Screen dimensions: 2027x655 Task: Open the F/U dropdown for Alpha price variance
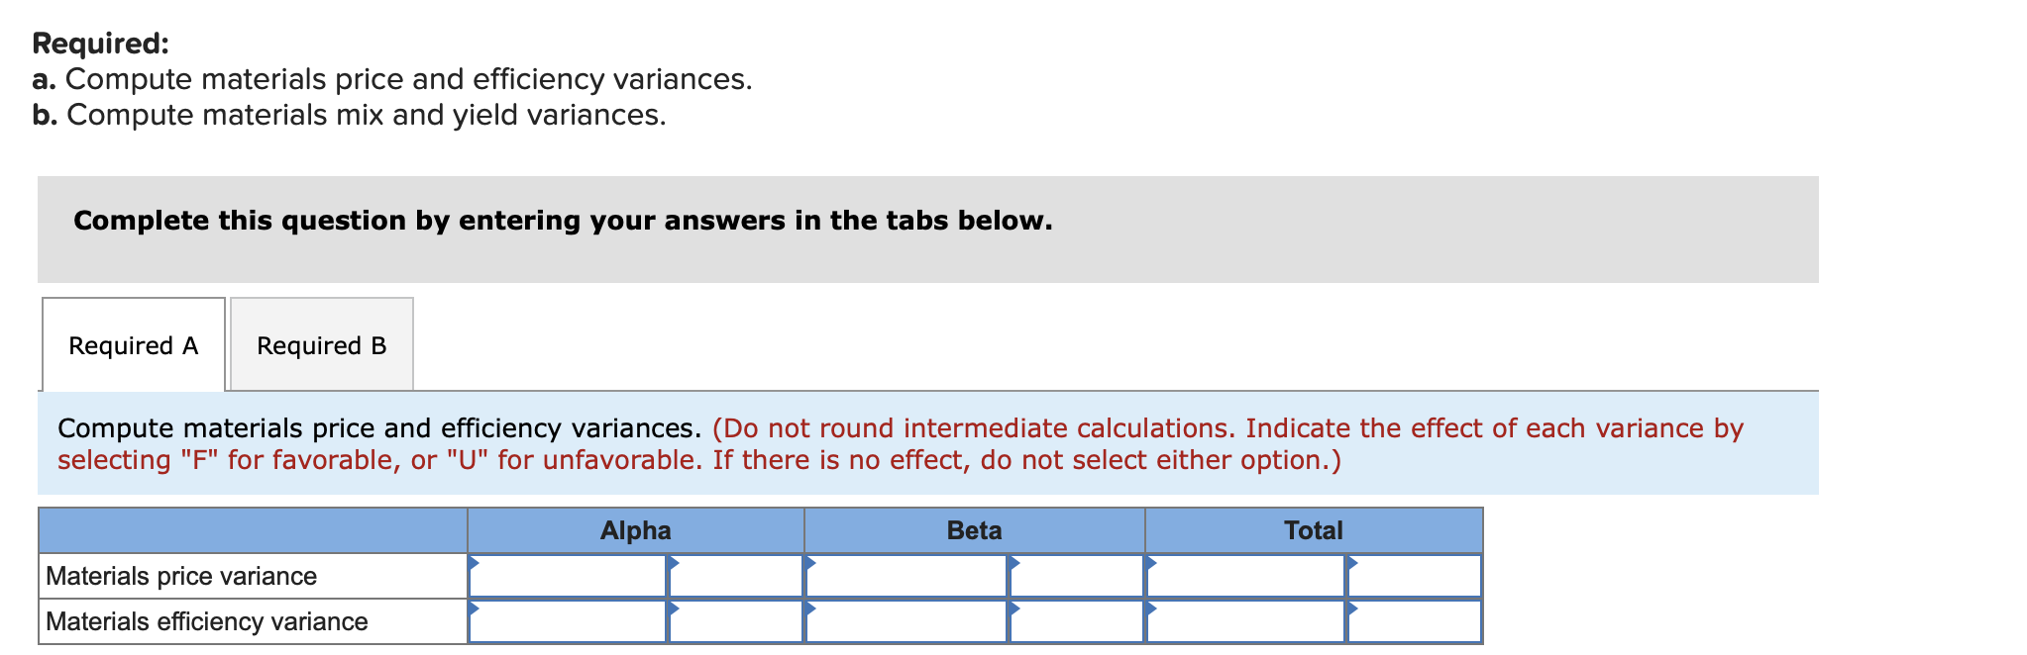click(x=735, y=576)
